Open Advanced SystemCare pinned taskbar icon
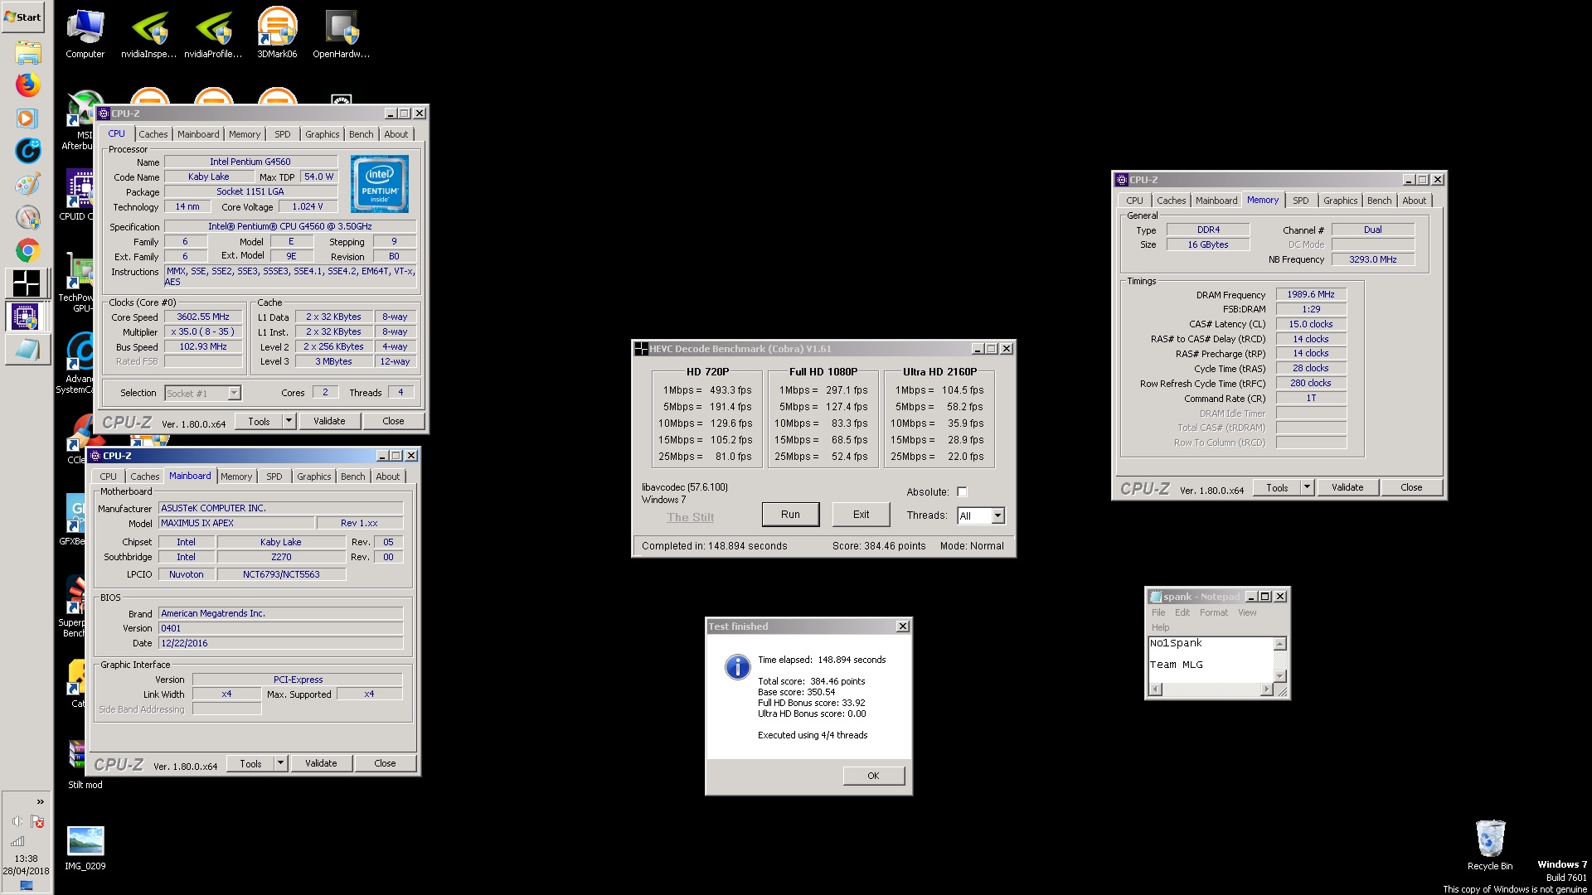The height and width of the screenshot is (895, 1592). coord(27,151)
